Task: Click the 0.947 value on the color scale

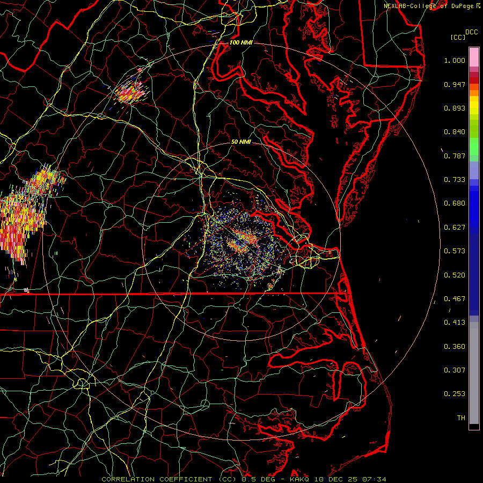Action: (x=455, y=84)
